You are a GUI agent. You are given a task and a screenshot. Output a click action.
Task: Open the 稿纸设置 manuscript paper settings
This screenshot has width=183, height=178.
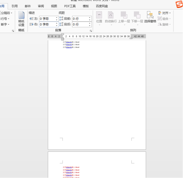[21, 19]
